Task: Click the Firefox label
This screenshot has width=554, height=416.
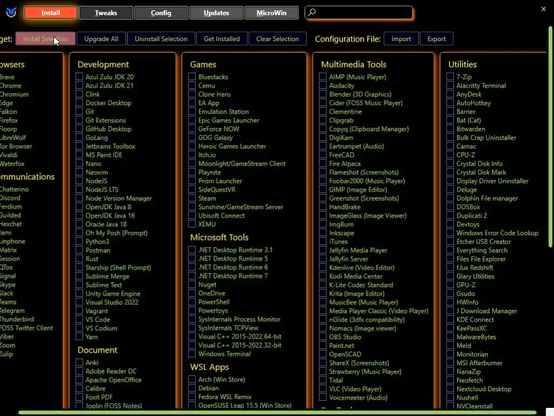Action: (9, 120)
